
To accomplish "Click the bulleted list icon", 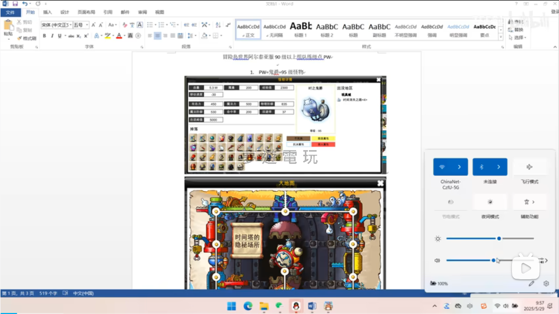I will [149, 25].
